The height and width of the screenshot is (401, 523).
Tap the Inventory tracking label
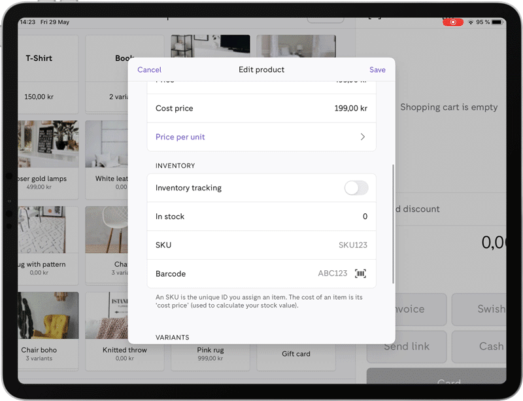pos(188,188)
